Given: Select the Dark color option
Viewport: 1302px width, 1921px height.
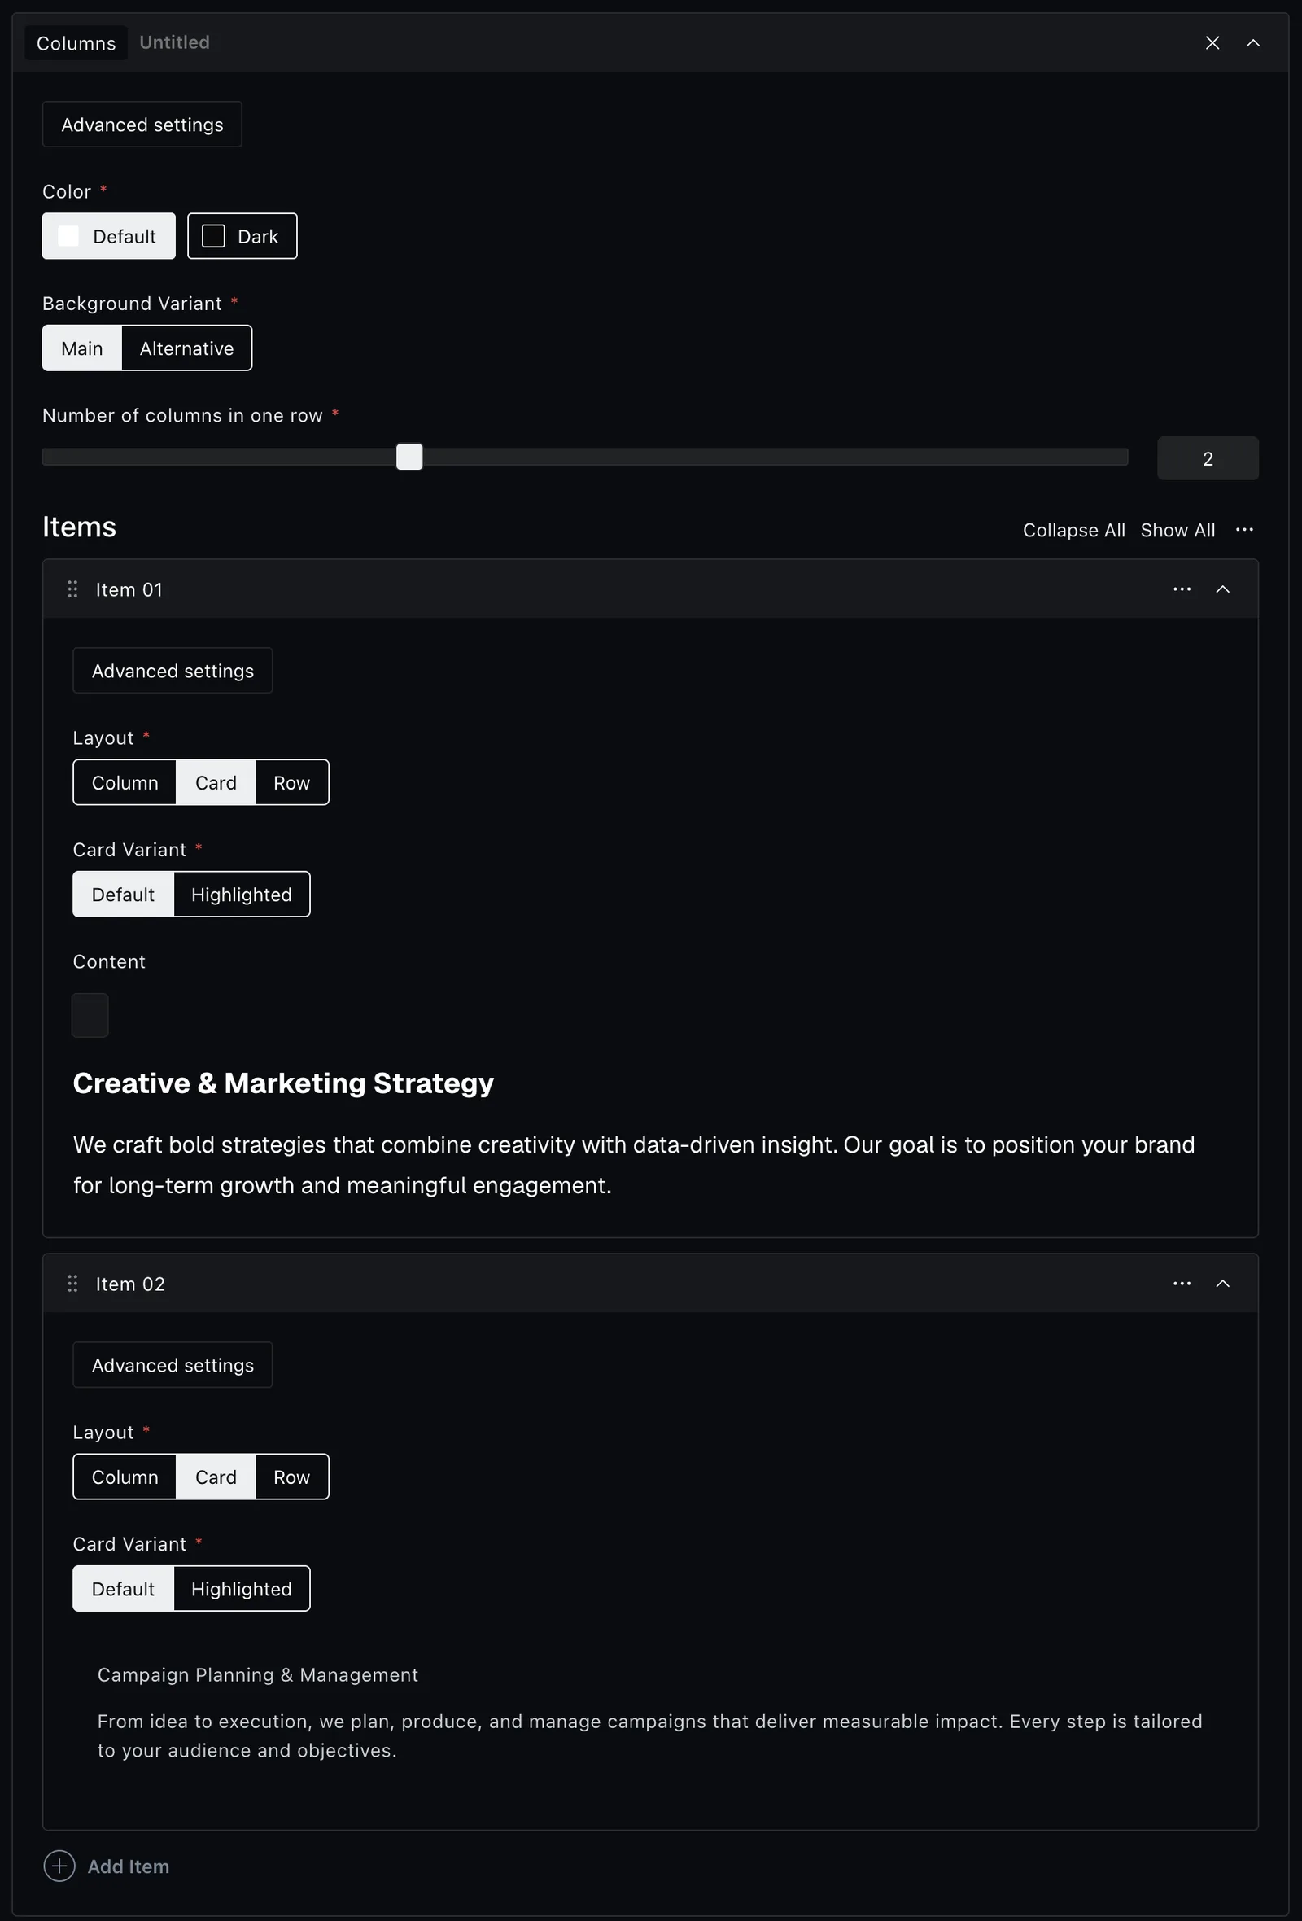Looking at the screenshot, I should point(242,236).
